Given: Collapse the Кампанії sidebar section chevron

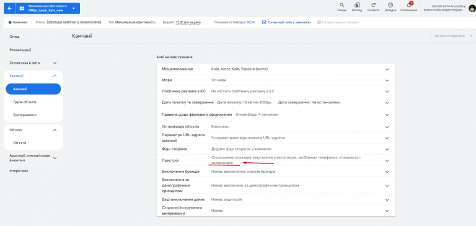Looking at the screenshot, I should [55, 76].
